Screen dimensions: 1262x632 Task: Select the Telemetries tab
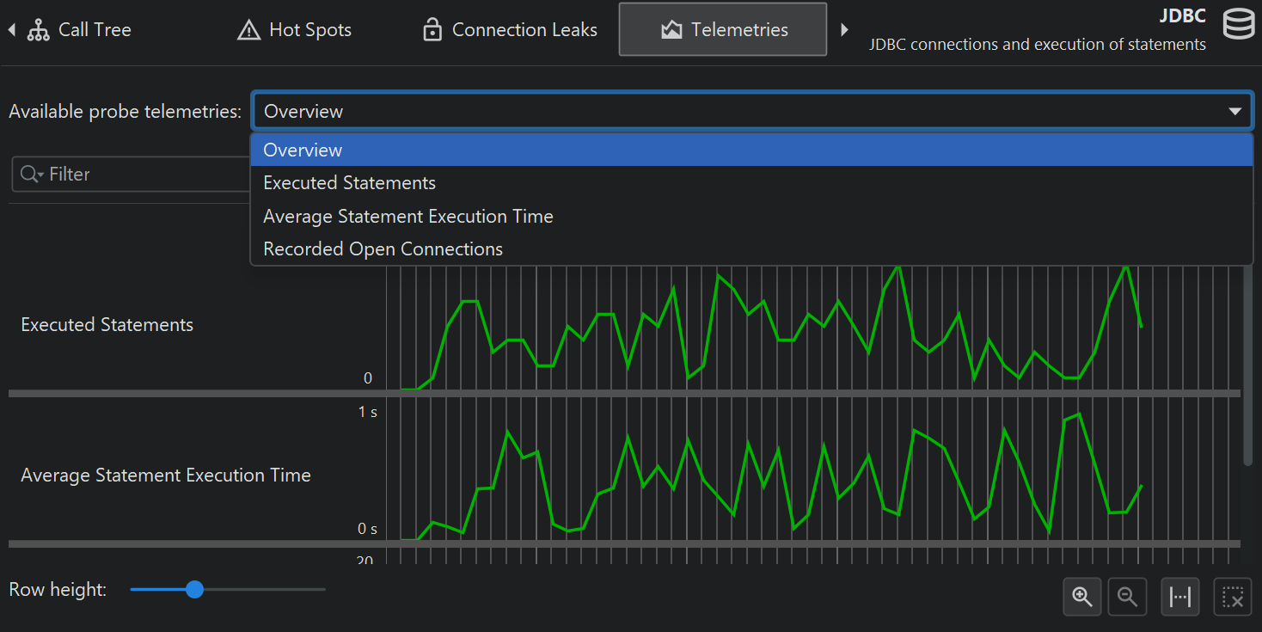723,30
